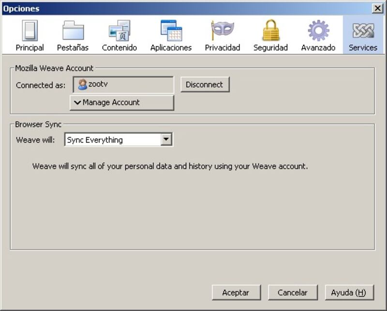Viewport: 387px width, 311px height.
Task: Click the Principal light switch icon
Action: coord(30,30)
